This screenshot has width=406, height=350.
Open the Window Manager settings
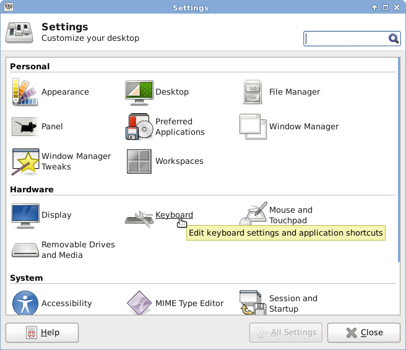[253, 127]
